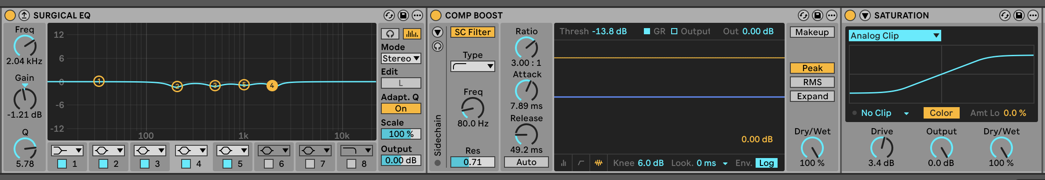Disable EQ band 3 checkbox

[x=145, y=164]
